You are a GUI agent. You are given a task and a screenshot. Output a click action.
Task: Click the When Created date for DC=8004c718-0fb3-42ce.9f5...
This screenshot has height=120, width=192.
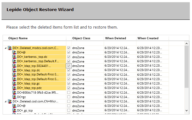tap(150, 93)
